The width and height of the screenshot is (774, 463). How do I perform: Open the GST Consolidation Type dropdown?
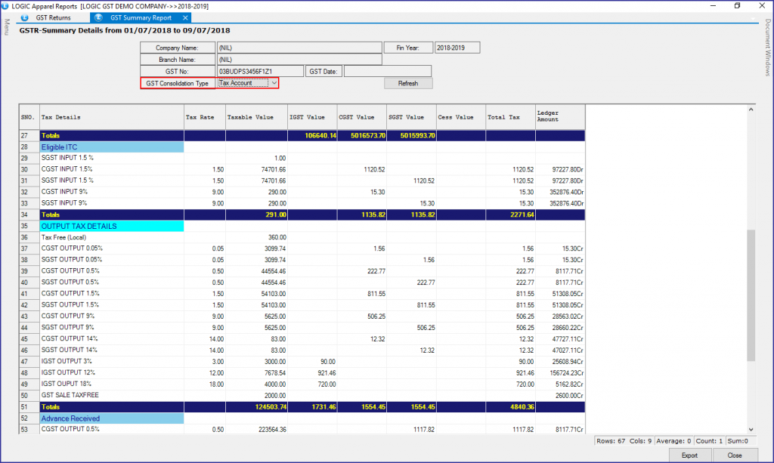point(274,83)
